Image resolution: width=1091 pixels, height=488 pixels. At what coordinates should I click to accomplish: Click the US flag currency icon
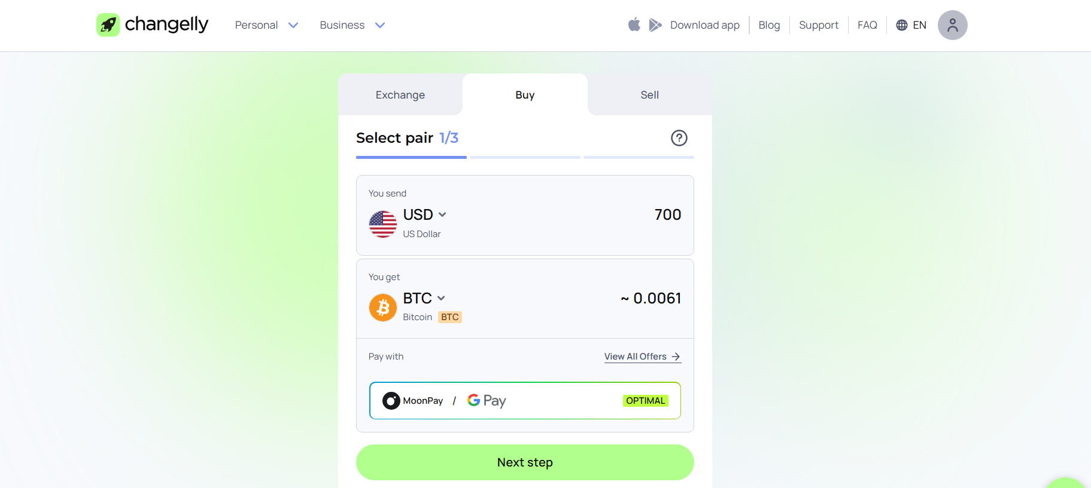click(383, 224)
